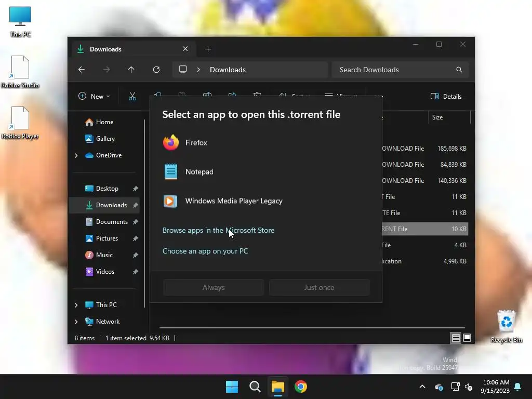Show hidden system tray icons
This screenshot has height=399, width=532.
click(422, 387)
